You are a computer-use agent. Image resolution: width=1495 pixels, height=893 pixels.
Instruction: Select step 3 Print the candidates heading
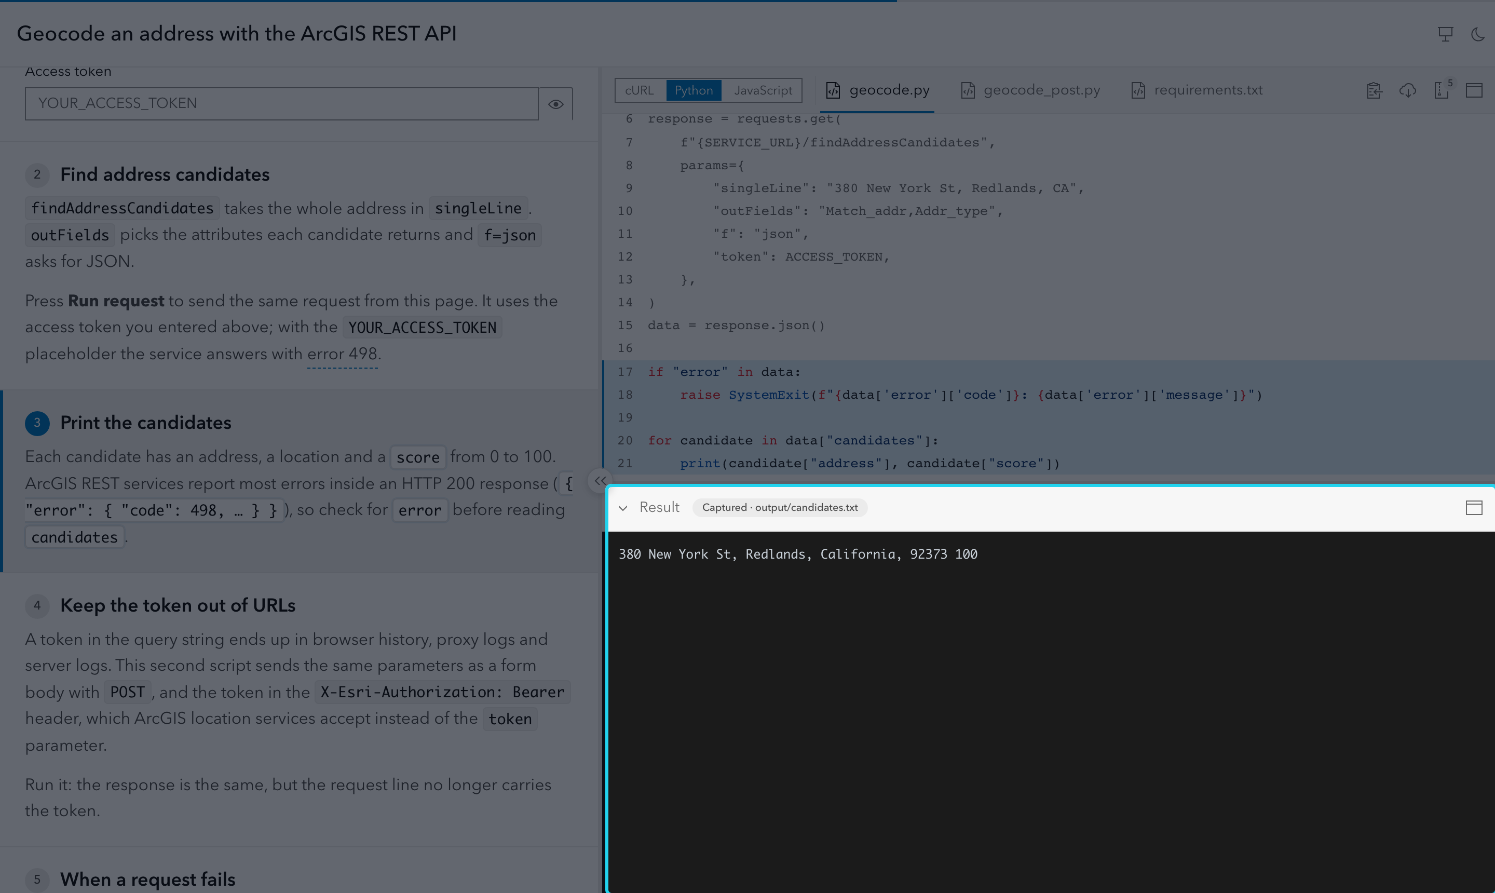145,423
